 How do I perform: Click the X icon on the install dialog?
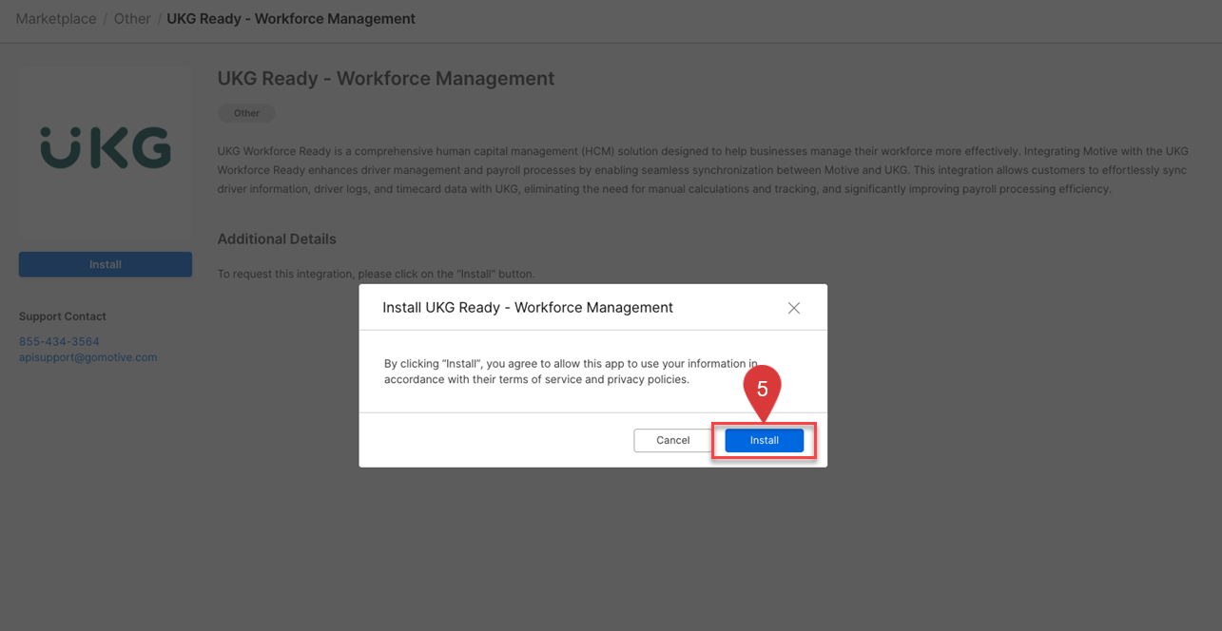[x=794, y=307]
